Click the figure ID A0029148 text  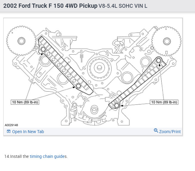tap(11, 125)
